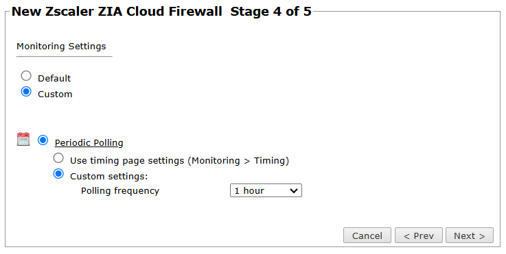This screenshot has width=506, height=254.
Task: Proceed with the Next > button
Action: 470,236
